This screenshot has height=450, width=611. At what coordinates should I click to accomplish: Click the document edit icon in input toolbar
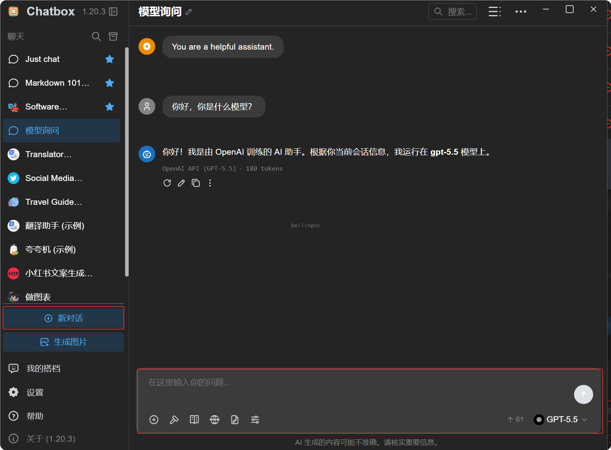(235, 419)
